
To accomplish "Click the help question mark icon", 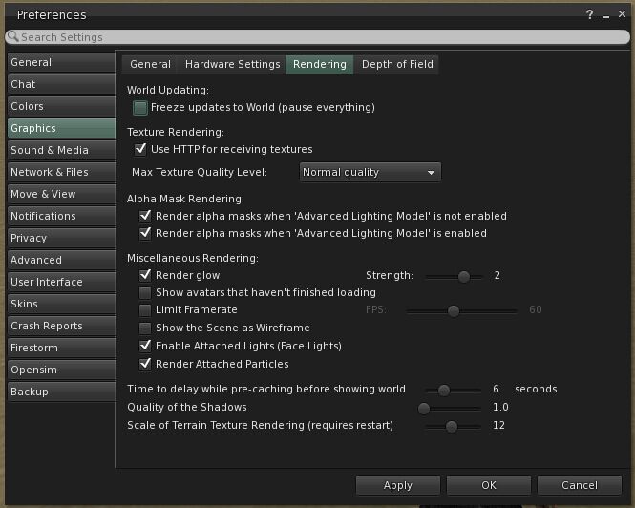I will coord(590,14).
